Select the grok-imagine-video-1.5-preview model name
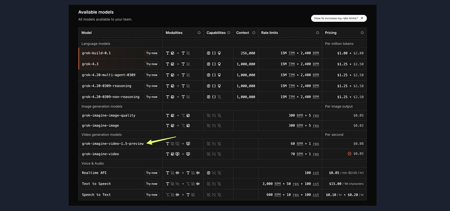The image size is (450, 211). [x=113, y=144]
